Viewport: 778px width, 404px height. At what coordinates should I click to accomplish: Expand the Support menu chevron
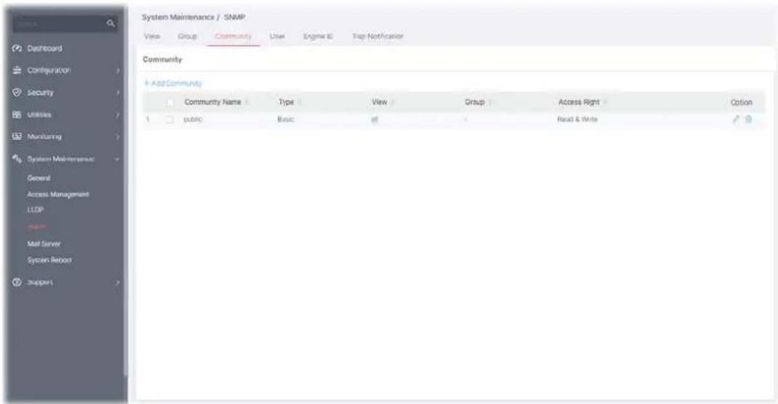(118, 283)
